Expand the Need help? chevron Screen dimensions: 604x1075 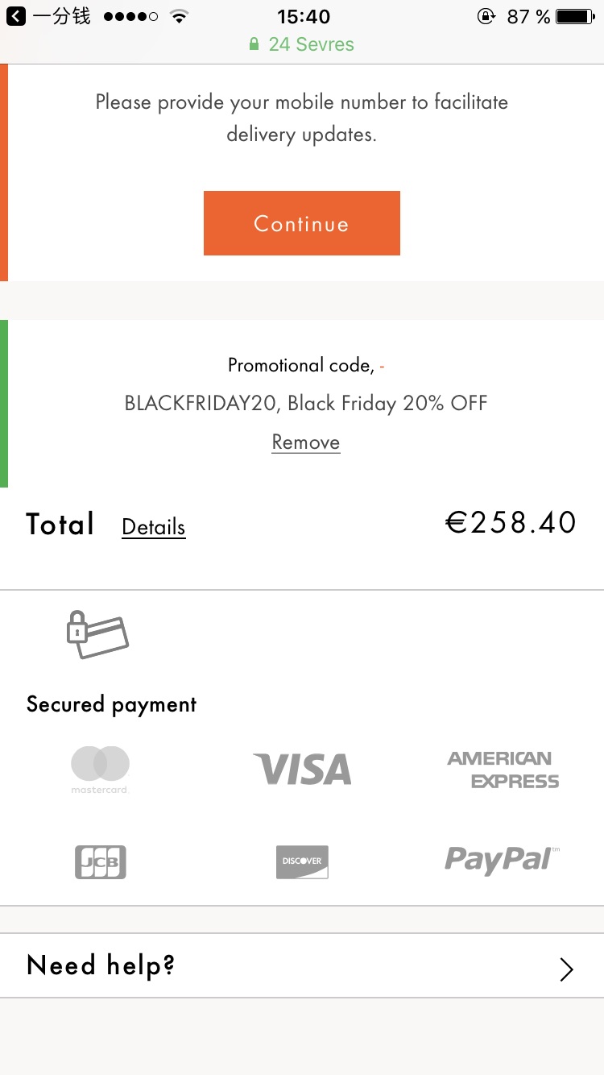click(x=567, y=969)
